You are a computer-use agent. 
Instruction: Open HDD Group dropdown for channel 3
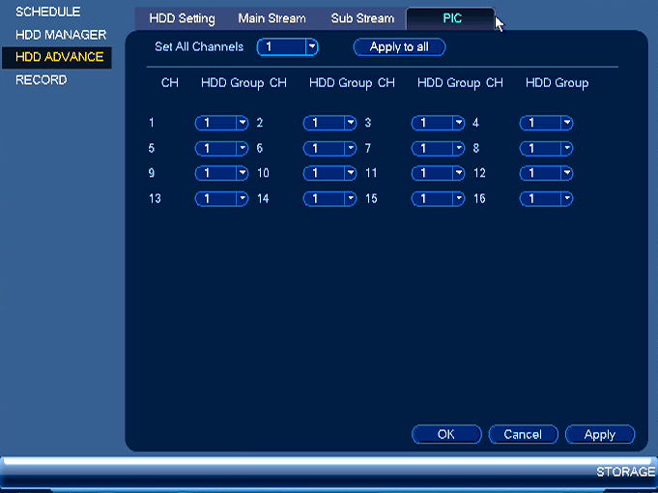pos(438,123)
